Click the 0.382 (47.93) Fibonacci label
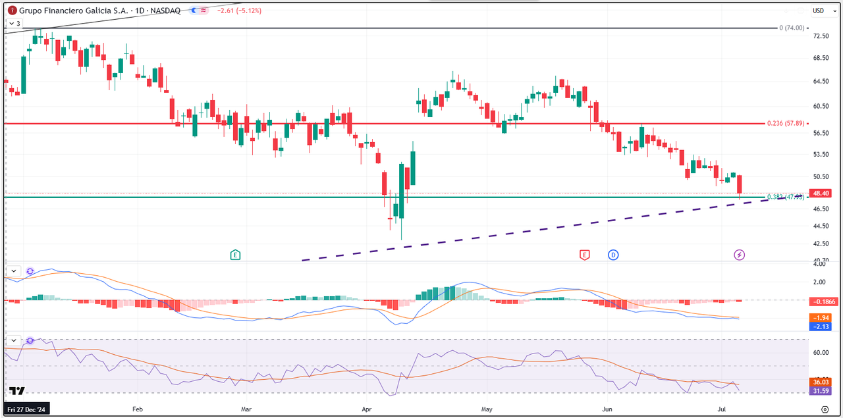Viewport: 843px width, 418px height. 786,197
